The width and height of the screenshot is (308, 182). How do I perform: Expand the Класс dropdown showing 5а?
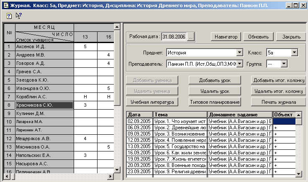(x=294, y=53)
